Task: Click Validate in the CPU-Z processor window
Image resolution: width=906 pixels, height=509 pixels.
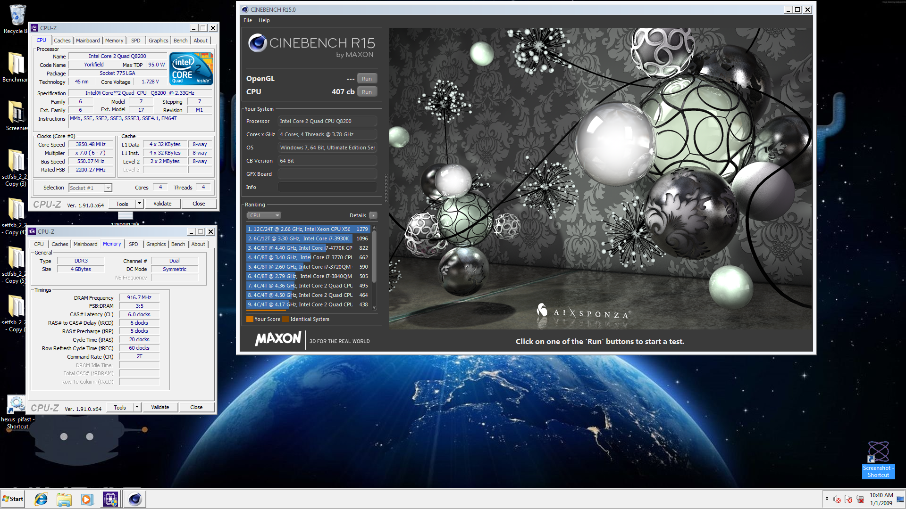Action: click(162, 204)
